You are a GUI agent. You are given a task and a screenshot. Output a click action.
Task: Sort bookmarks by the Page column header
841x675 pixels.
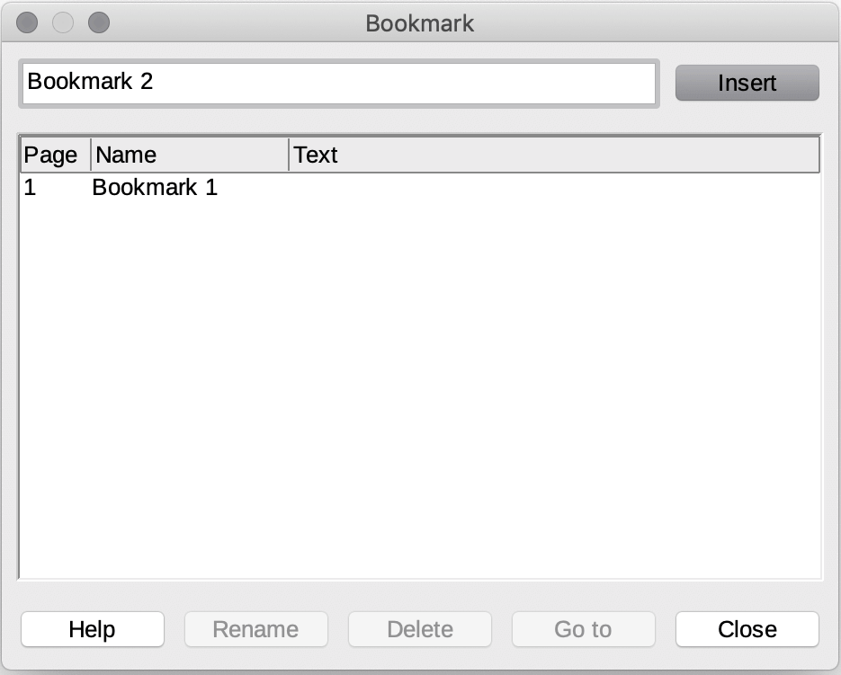[x=51, y=155]
